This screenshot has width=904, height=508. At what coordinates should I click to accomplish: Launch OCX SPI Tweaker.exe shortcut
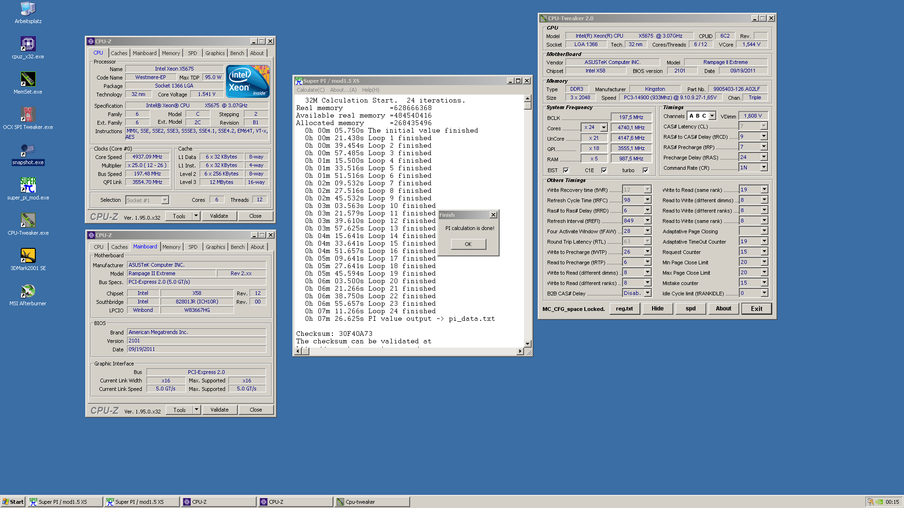(x=28, y=119)
